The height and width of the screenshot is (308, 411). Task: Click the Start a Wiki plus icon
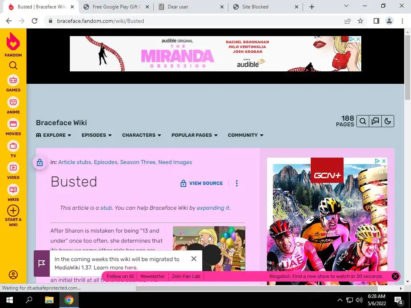tap(13, 211)
